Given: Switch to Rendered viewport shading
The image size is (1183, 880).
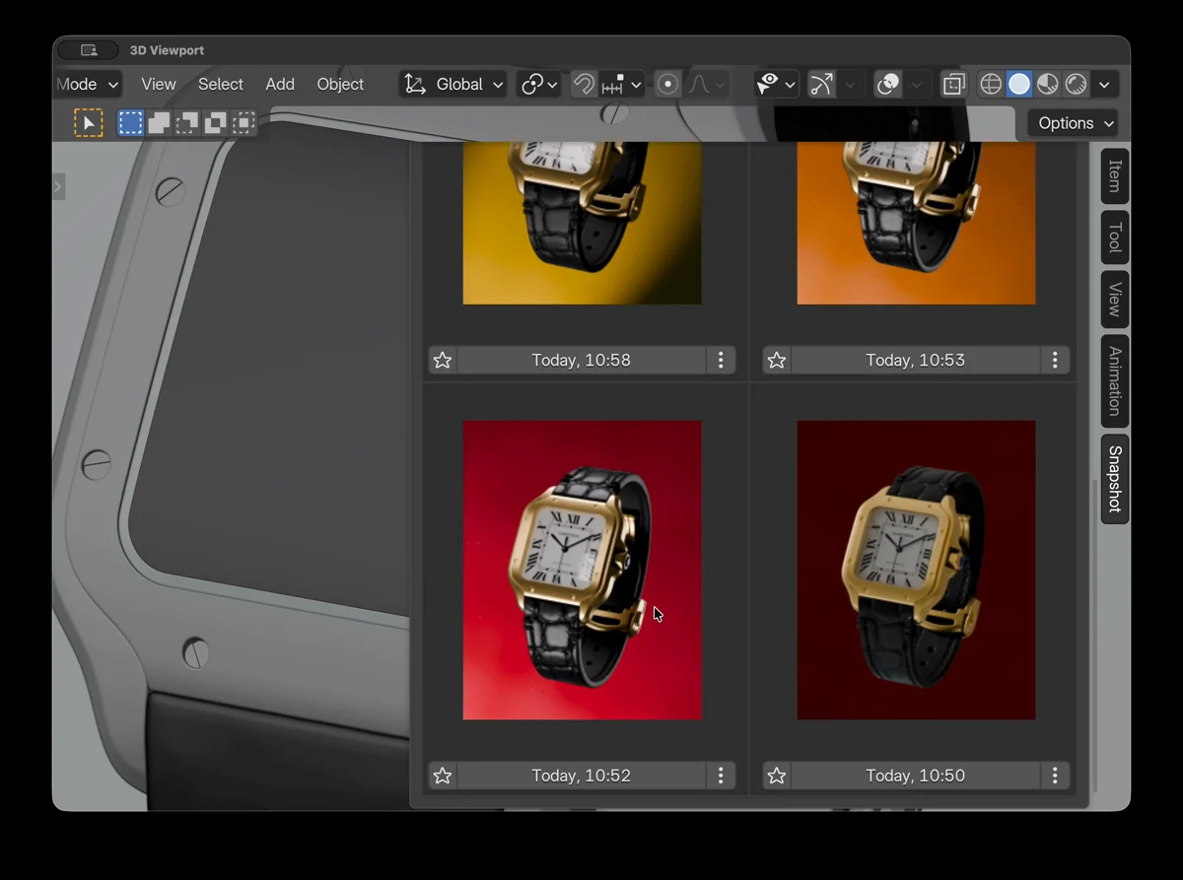Looking at the screenshot, I should [1077, 84].
